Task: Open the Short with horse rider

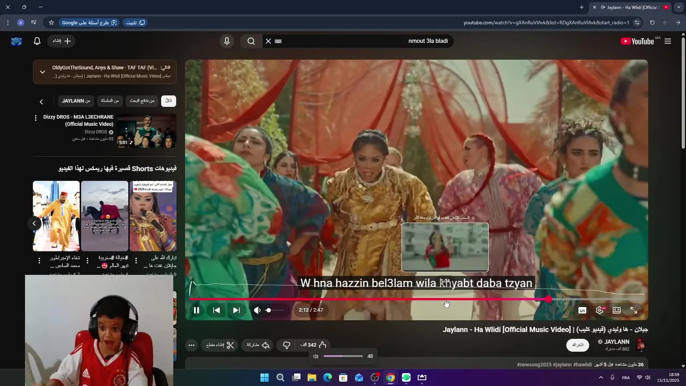Action: pos(105,216)
